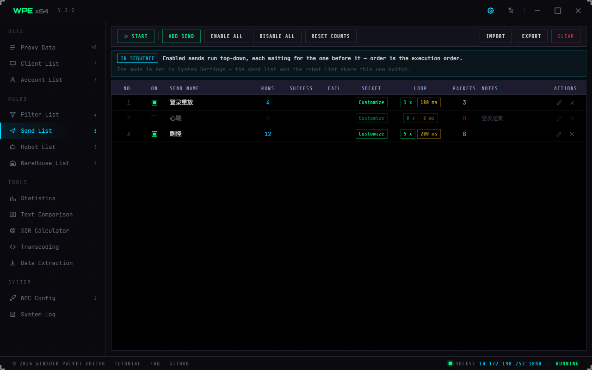Start running the send list
The width and height of the screenshot is (592, 370).
[136, 36]
